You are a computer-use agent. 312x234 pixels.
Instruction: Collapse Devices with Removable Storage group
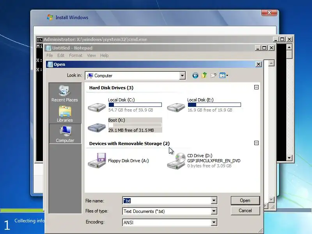click(256, 143)
